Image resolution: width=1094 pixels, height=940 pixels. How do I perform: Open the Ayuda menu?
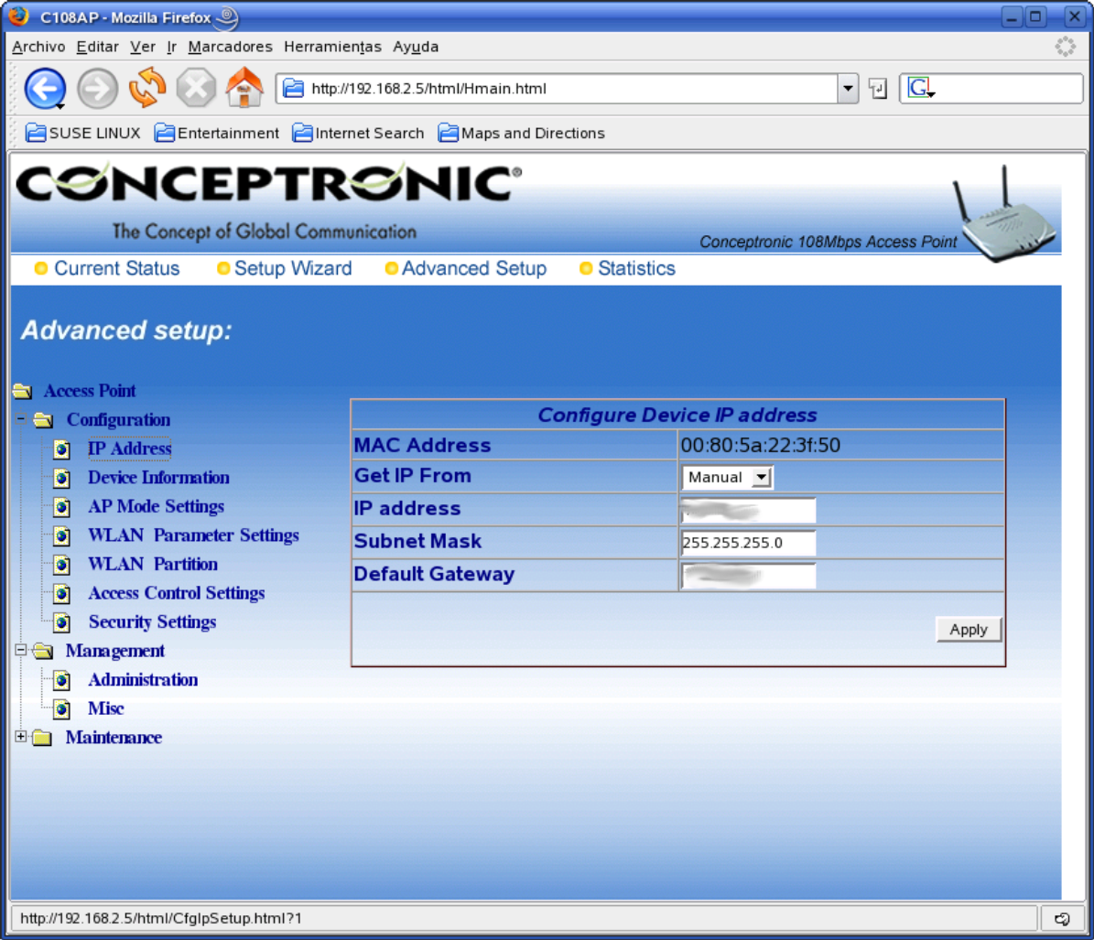(416, 47)
